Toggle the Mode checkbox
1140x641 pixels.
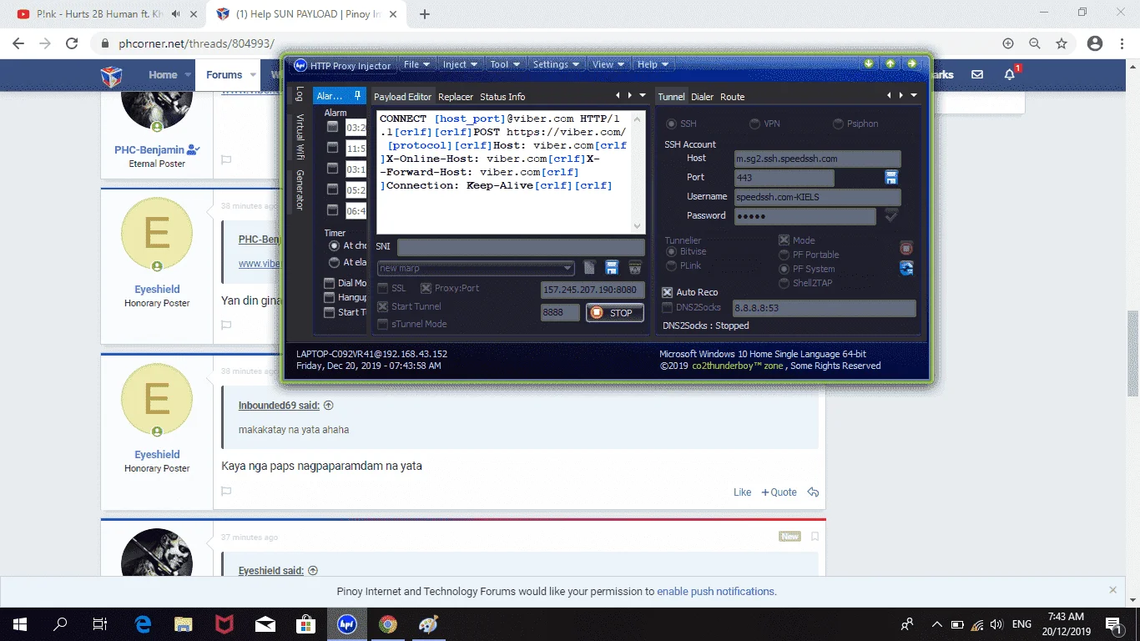click(784, 240)
